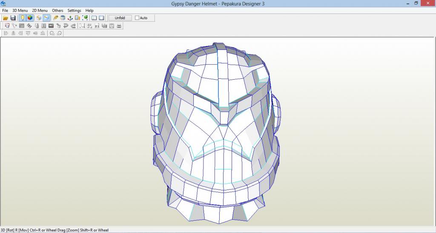Open the 3D Menu
The width and height of the screenshot is (436, 233).
coord(20,10)
